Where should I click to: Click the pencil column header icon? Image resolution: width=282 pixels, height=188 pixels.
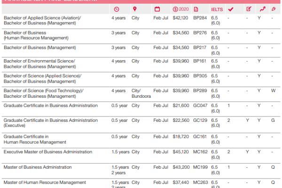[274, 9]
